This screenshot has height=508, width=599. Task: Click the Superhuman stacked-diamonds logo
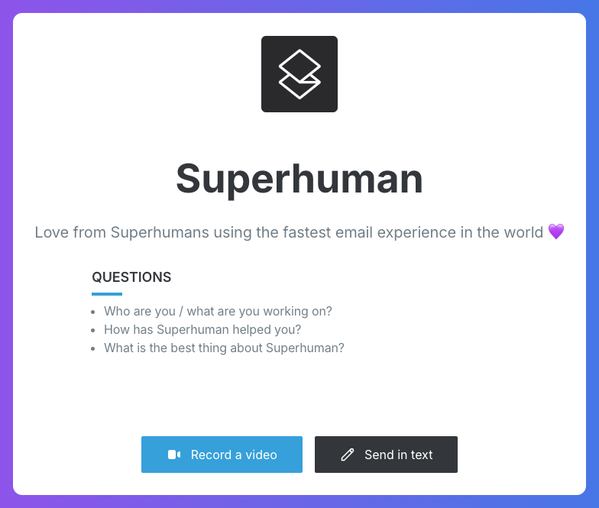click(x=299, y=74)
